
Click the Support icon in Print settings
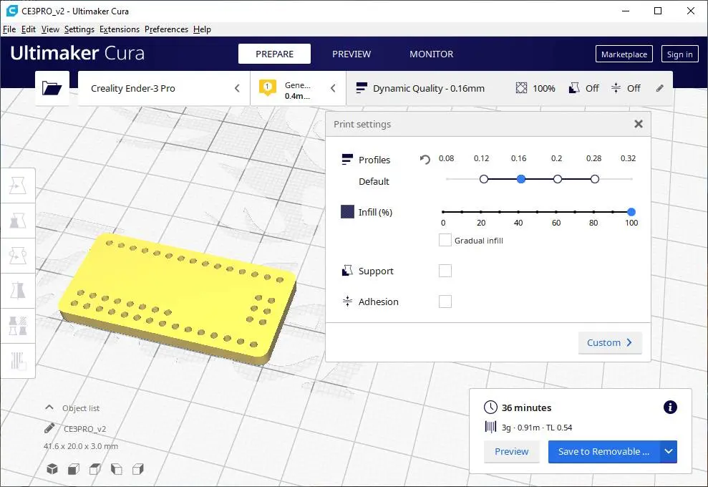coord(347,271)
